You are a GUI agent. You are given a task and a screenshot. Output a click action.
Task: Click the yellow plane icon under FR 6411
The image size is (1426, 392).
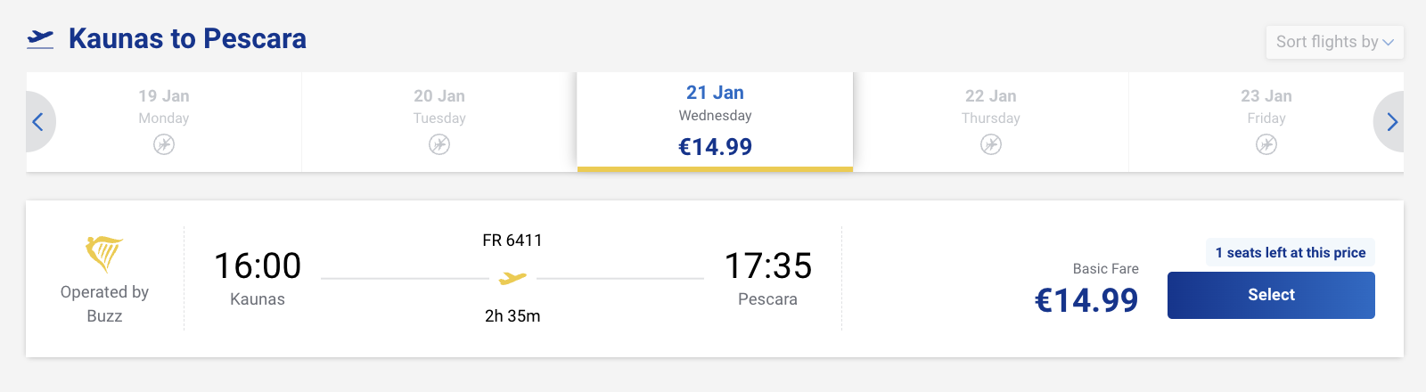512,279
